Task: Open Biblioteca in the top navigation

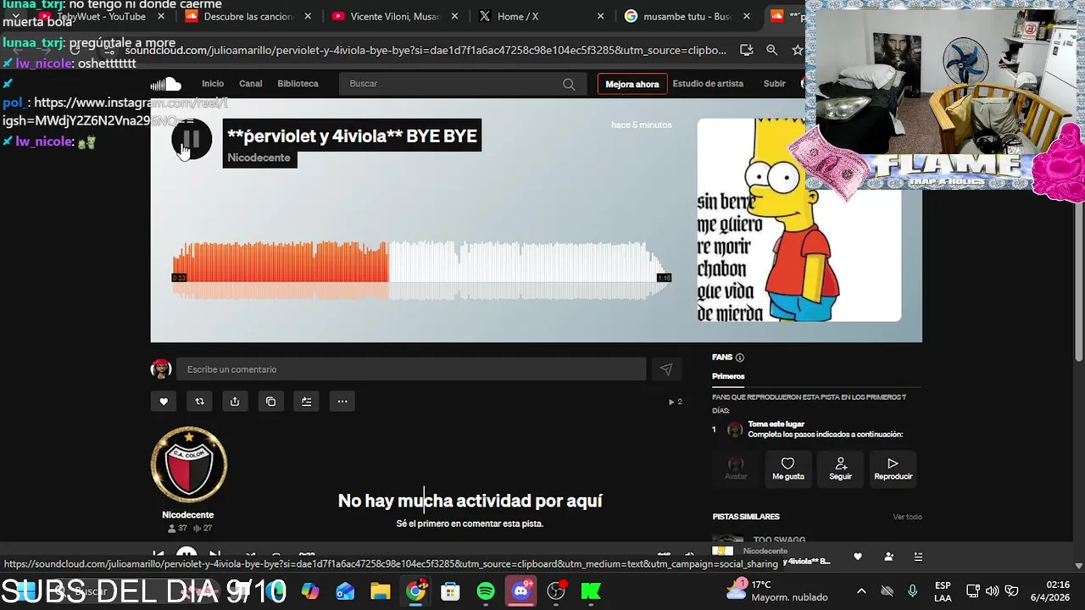Action: (298, 84)
